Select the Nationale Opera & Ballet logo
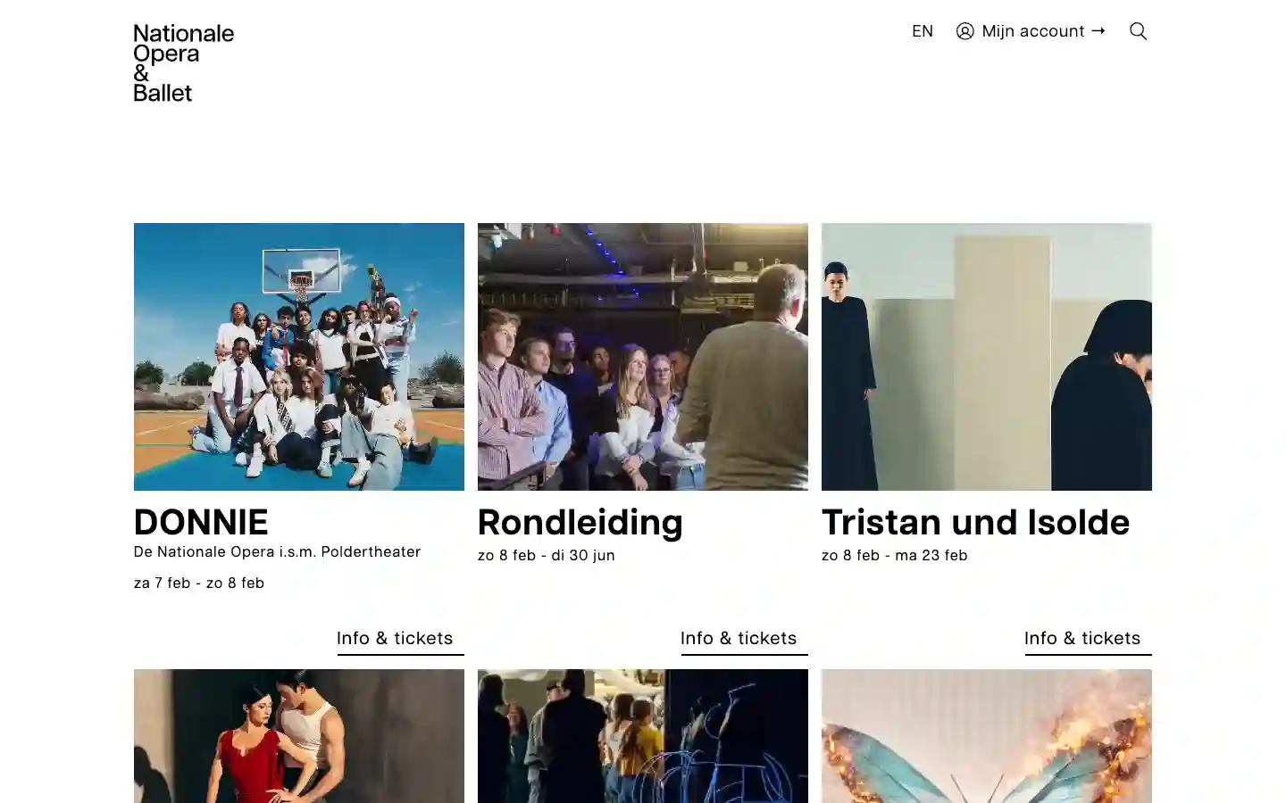 [183, 62]
